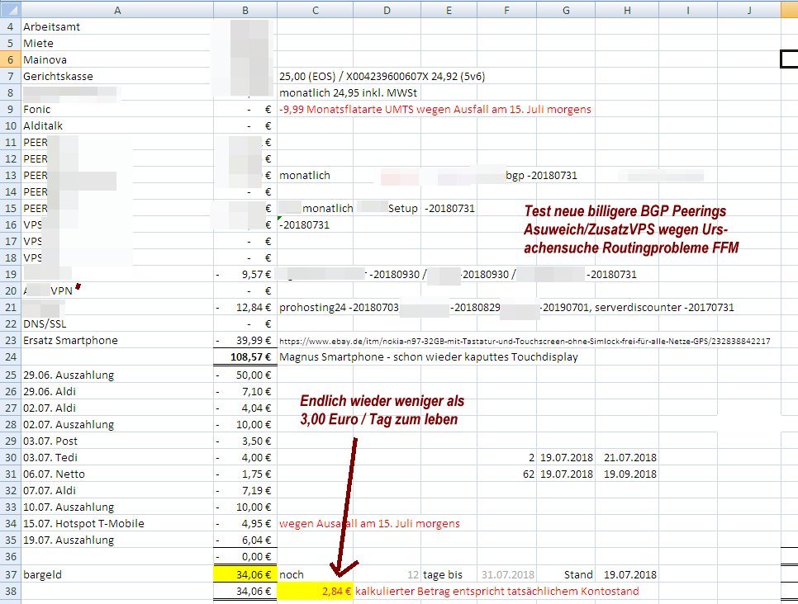Select the 108,57 € total cell

[x=245, y=357]
